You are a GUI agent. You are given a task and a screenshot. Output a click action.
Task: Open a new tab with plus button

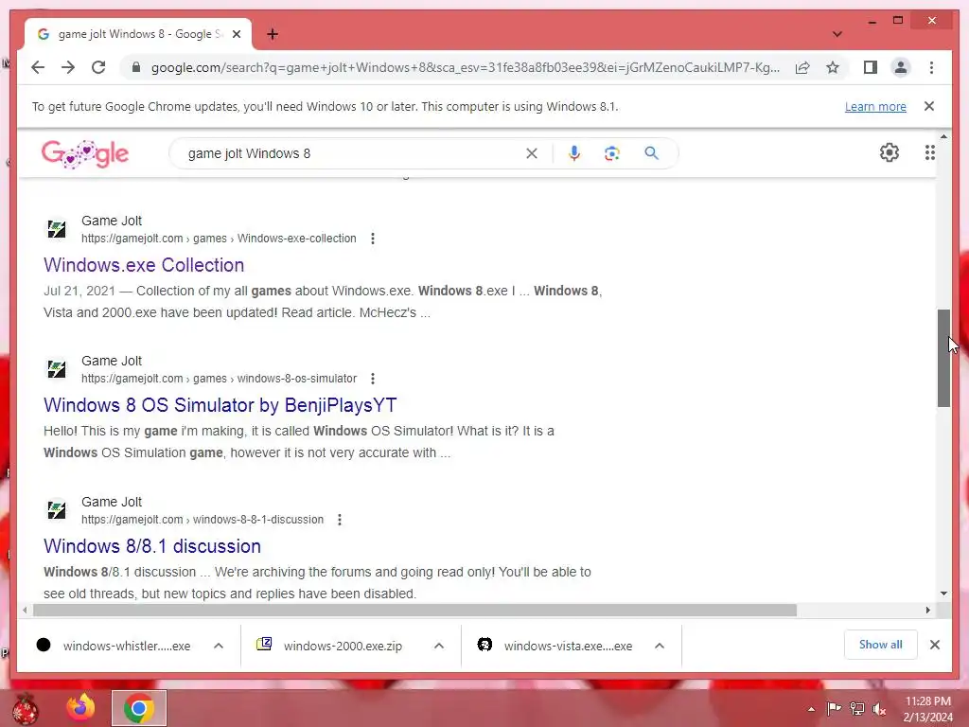272,34
